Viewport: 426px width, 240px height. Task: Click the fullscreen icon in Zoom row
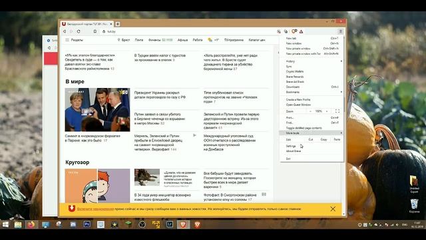337,111
